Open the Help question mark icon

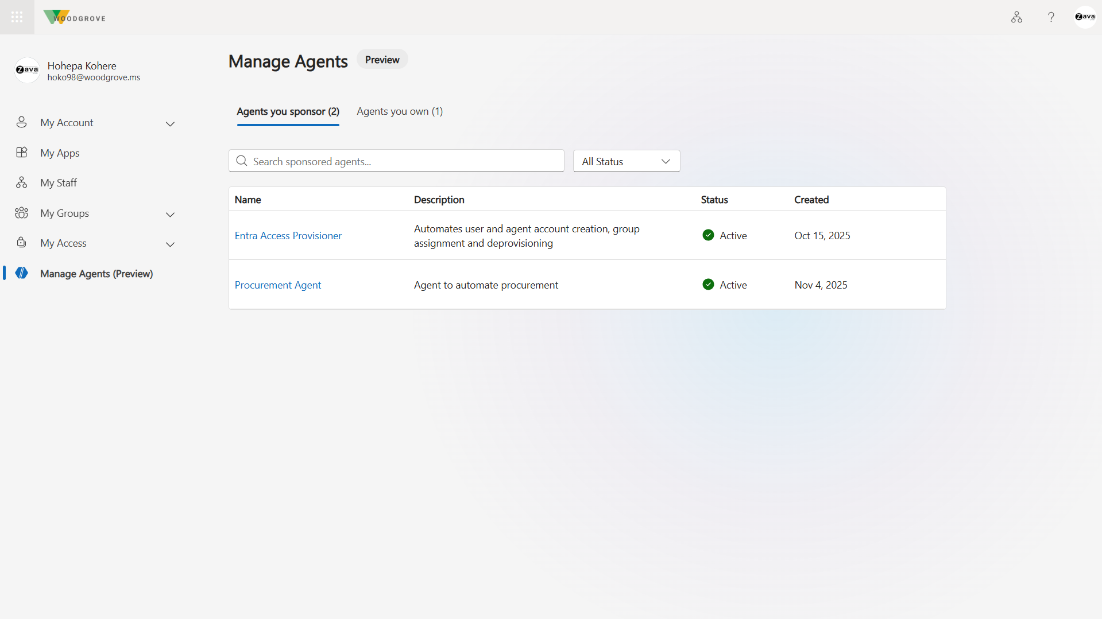(x=1050, y=17)
